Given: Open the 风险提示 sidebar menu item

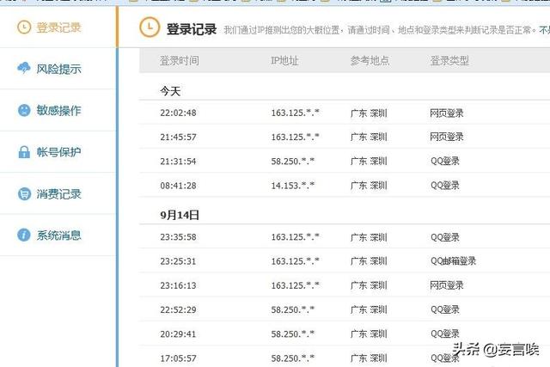Looking at the screenshot, I should [58, 69].
